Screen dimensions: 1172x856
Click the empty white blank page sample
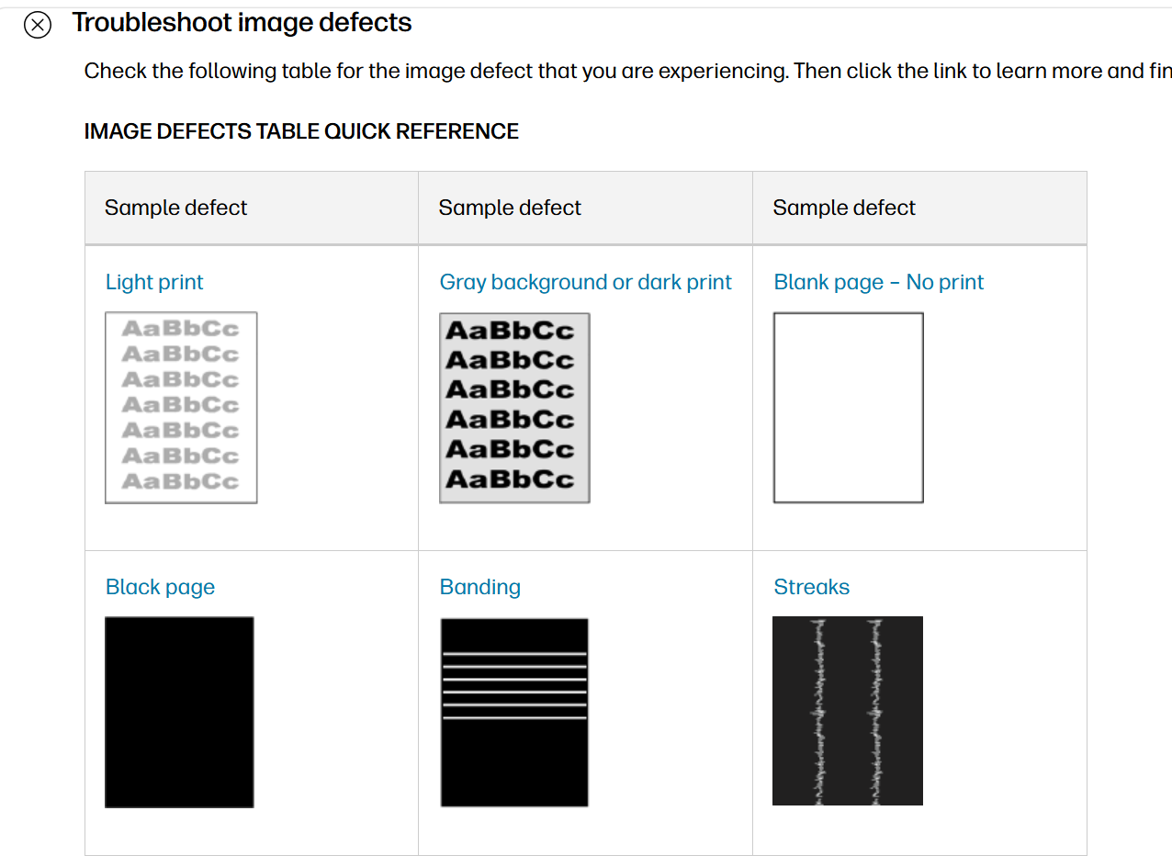click(849, 408)
